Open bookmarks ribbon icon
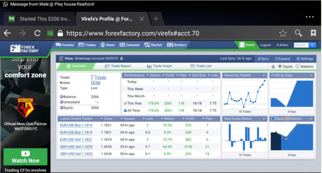The width and height of the screenshot is (322, 173). pyautogui.click(x=313, y=33)
